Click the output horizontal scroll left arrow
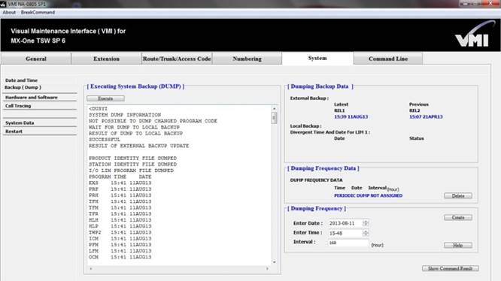 pyautogui.click(x=91, y=269)
